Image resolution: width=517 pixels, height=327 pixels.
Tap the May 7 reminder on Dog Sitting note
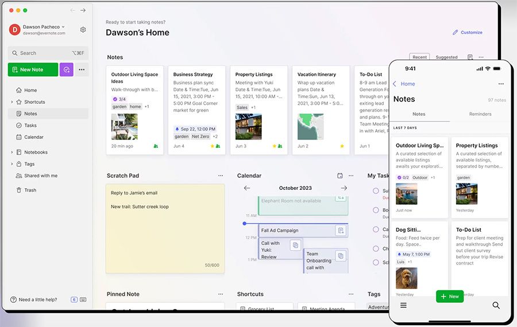coord(414,254)
